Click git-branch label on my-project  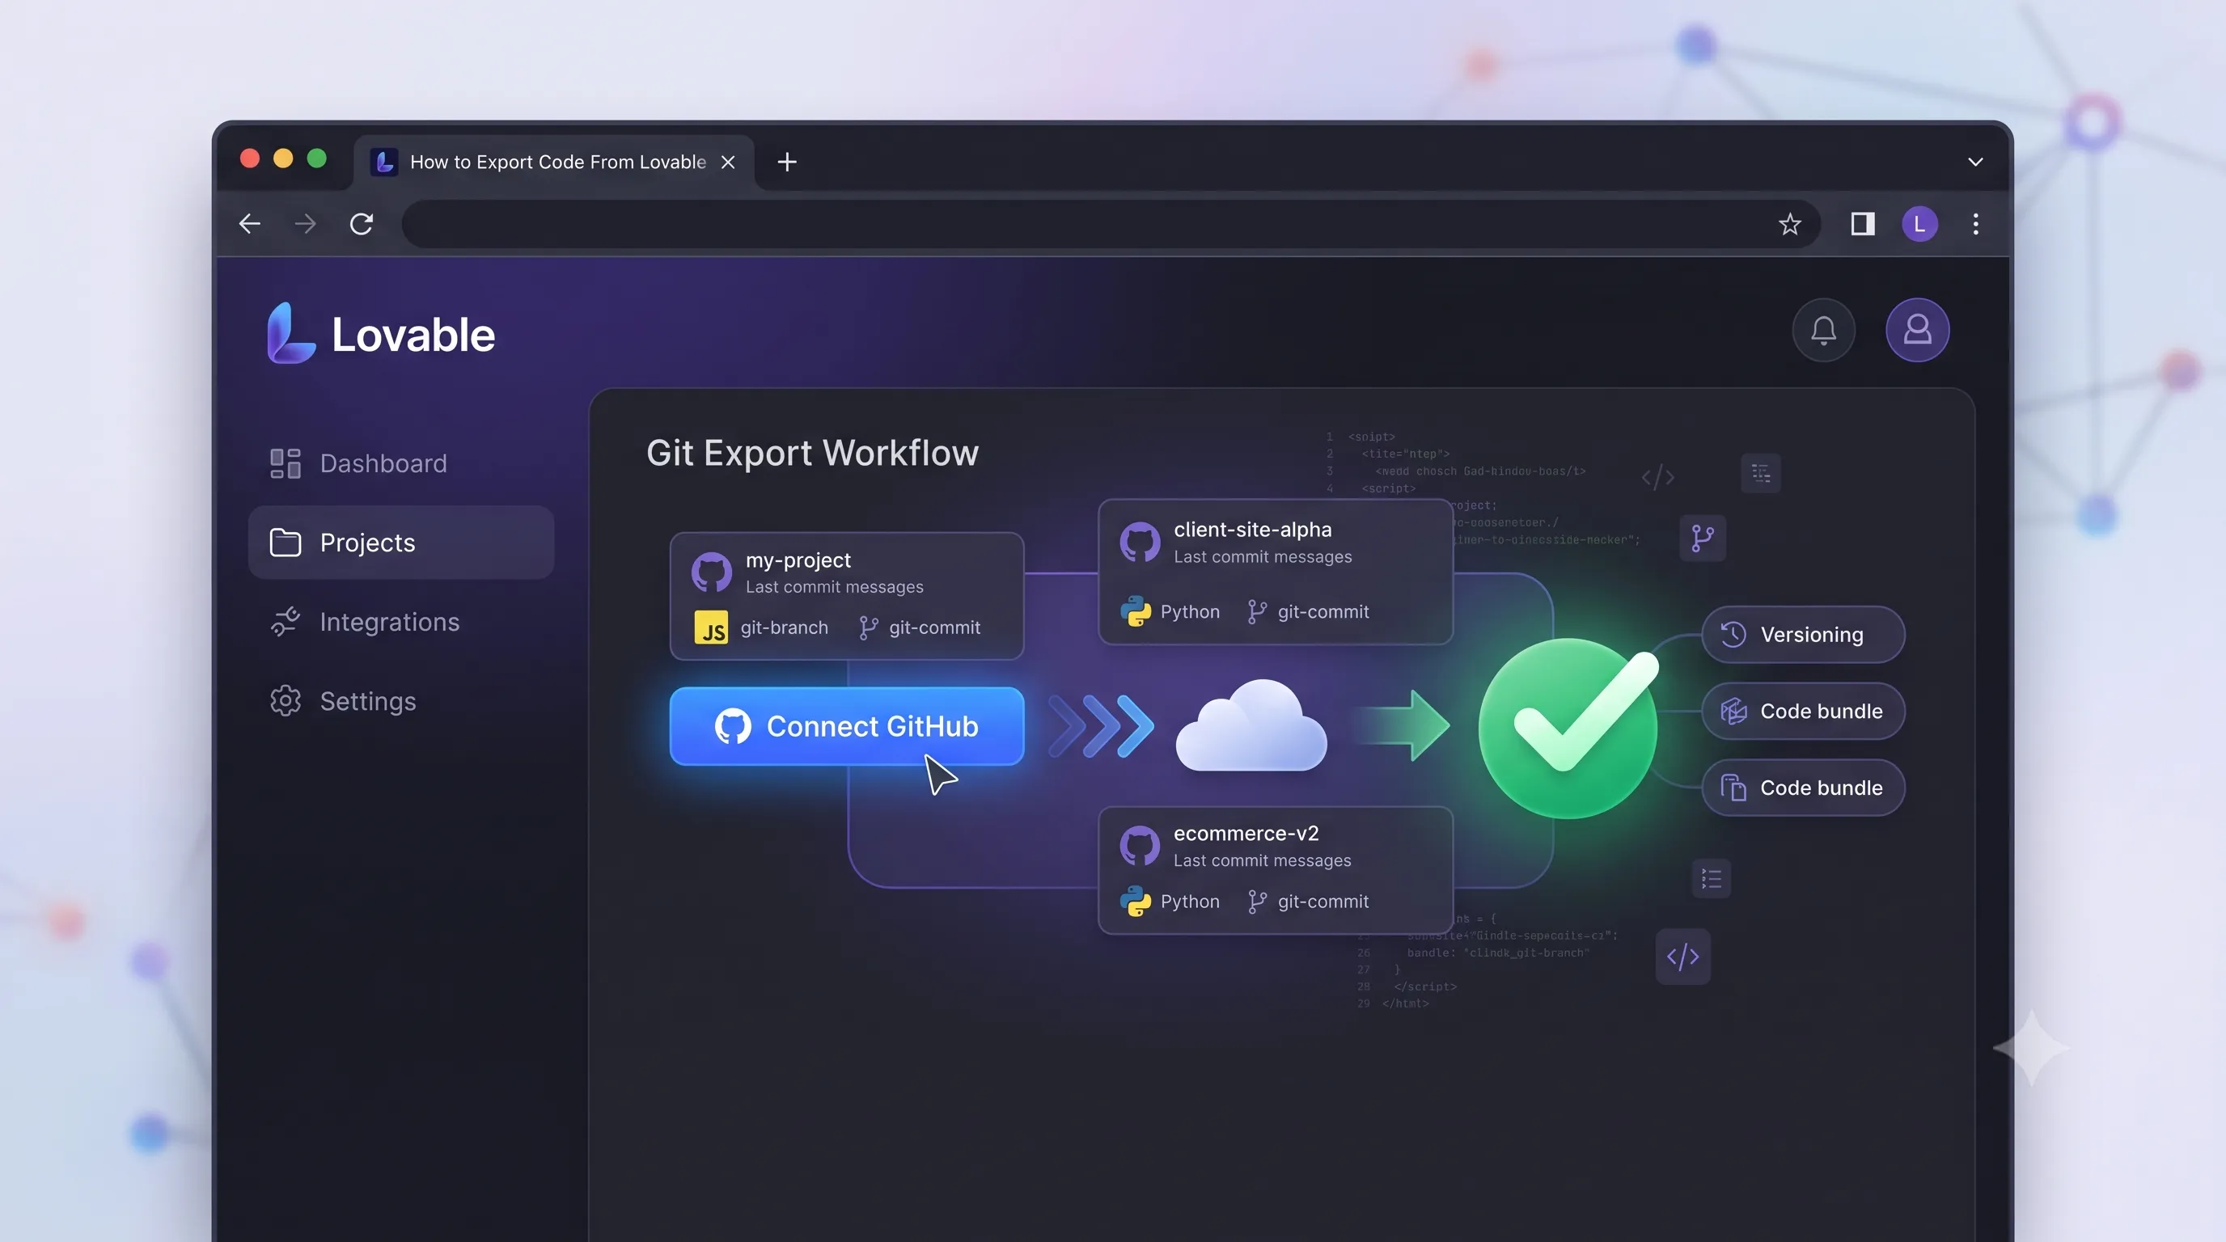click(x=784, y=628)
